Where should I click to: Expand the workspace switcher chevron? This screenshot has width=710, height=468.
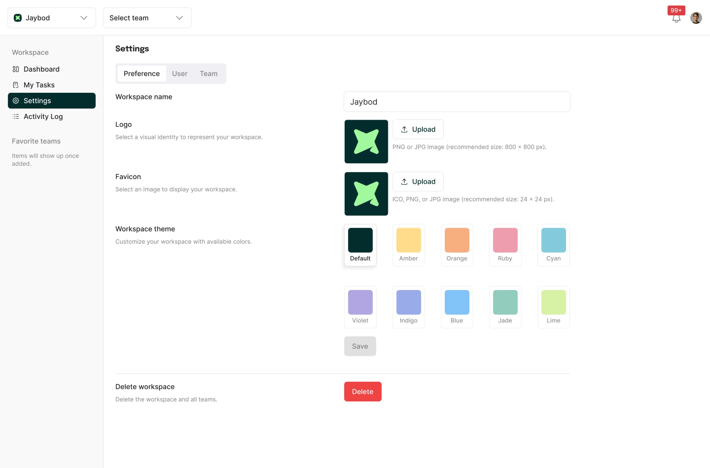click(x=83, y=18)
